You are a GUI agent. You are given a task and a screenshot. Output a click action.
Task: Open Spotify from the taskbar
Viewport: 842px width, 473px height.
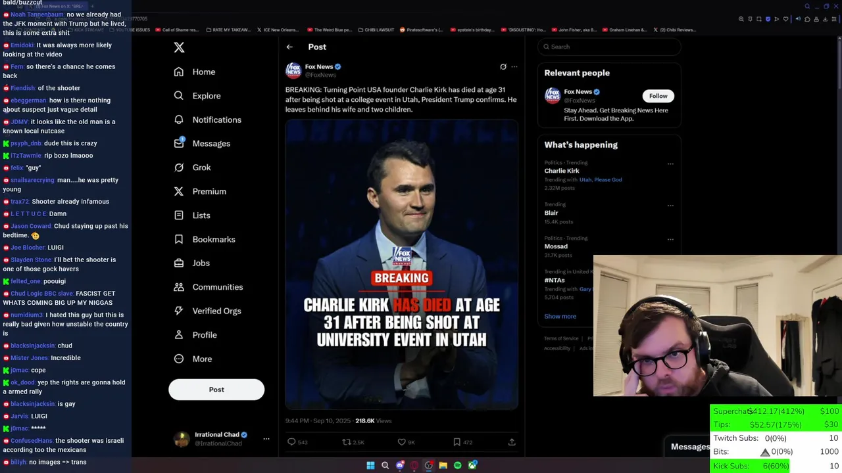(x=457, y=465)
